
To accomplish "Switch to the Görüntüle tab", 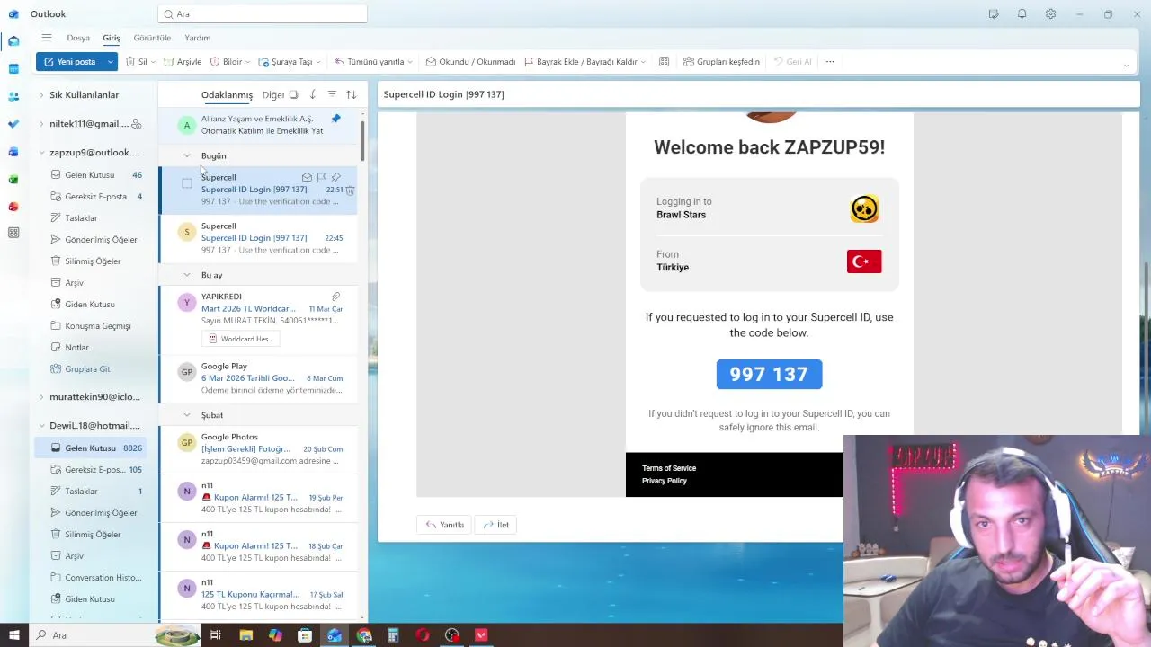I will pos(152,38).
